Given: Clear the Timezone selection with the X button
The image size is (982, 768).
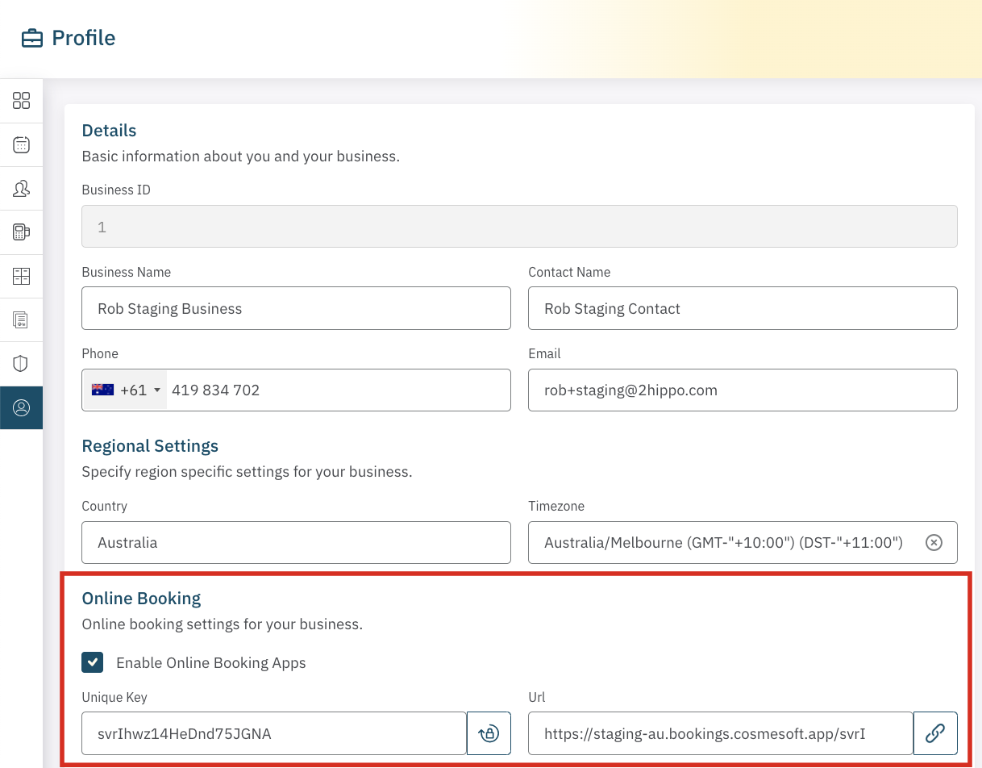Looking at the screenshot, I should point(934,543).
